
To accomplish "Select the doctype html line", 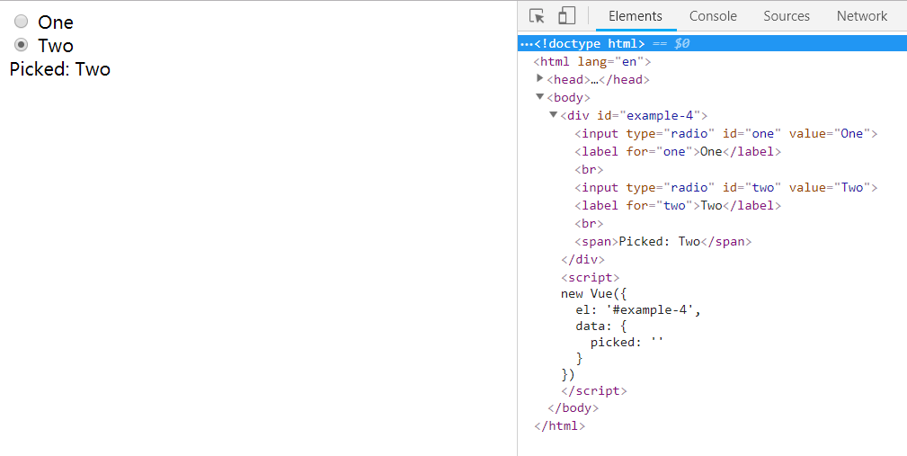I will point(590,43).
